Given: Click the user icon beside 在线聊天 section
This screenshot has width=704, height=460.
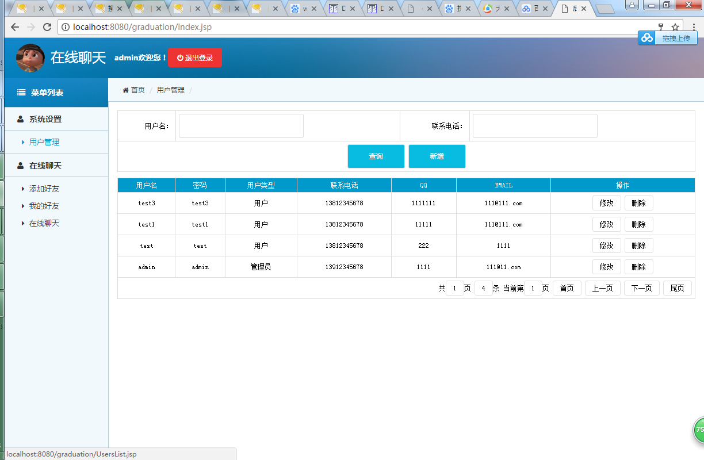Looking at the screenshot, I should (x=21, y=166).
